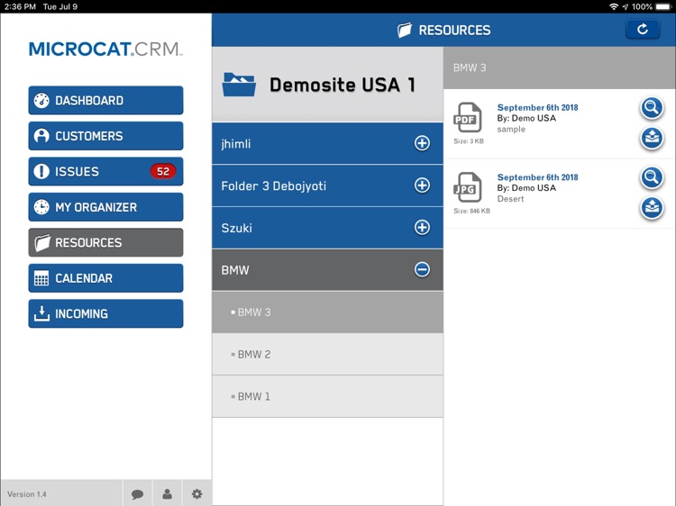Open My Organizer
The image size is (676, 506).
[x=105, y=207]
